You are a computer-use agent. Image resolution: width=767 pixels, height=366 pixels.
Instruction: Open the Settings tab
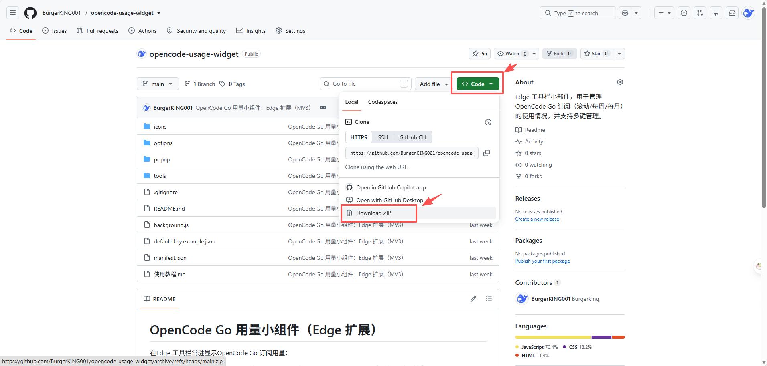(x=290, y=31)
